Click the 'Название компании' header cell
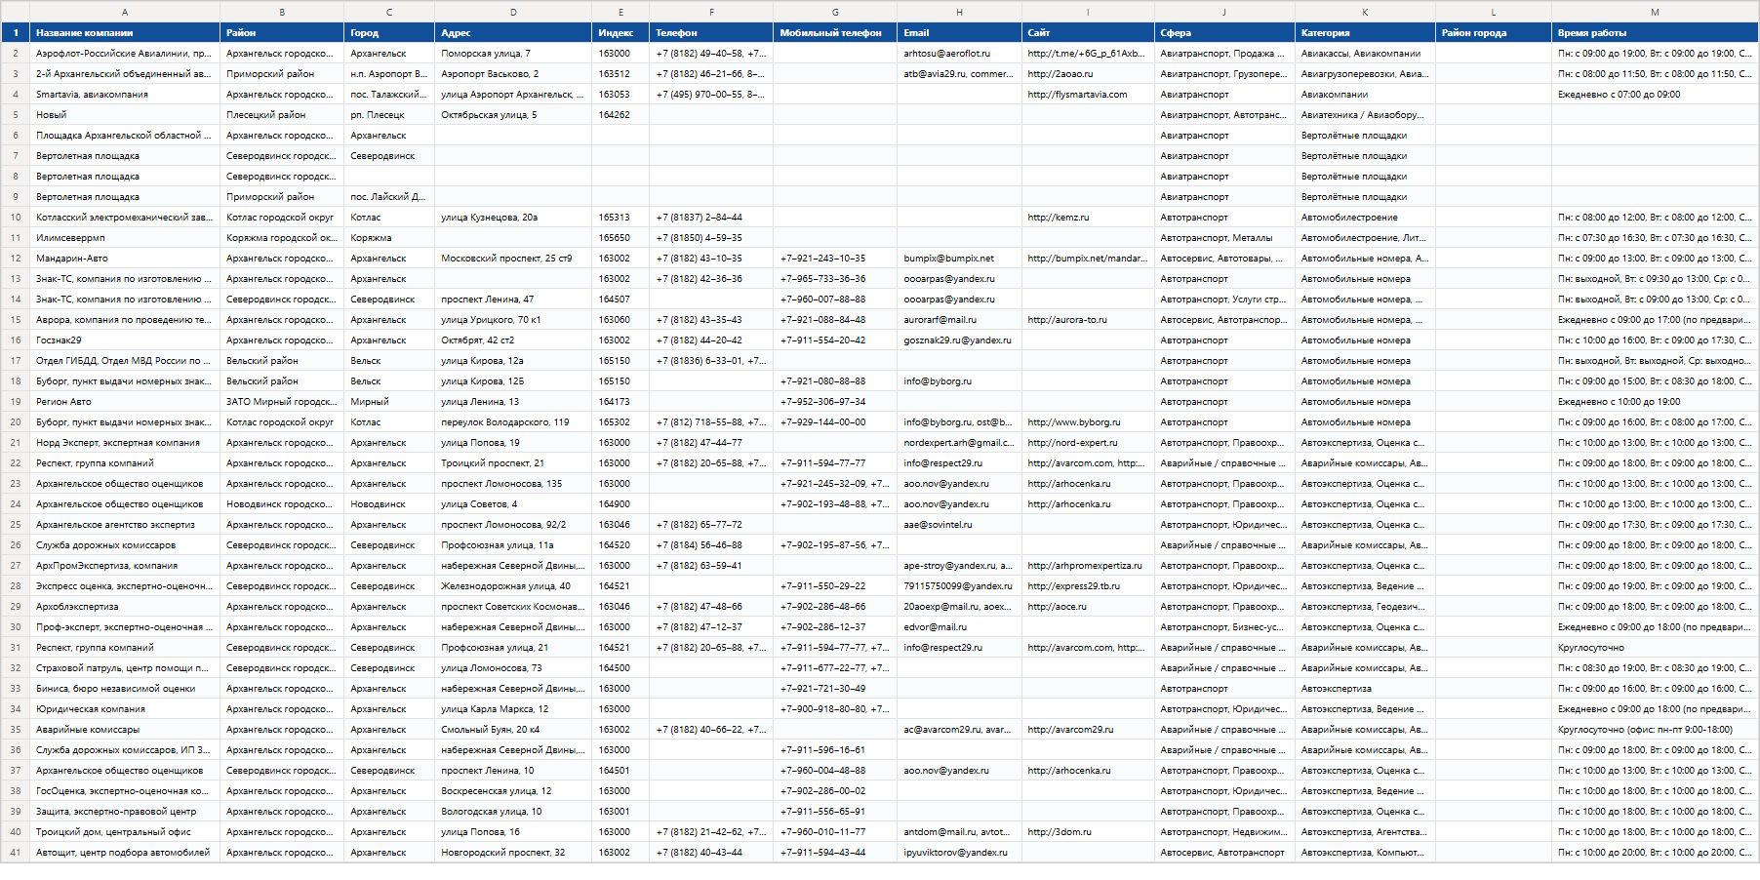Viewport: 1760px width, 880px height. pyautogui.click(x=125, y=33)
